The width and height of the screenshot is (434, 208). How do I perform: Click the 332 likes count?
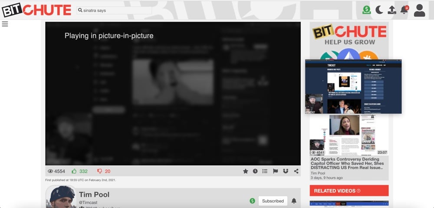[83, 171]
